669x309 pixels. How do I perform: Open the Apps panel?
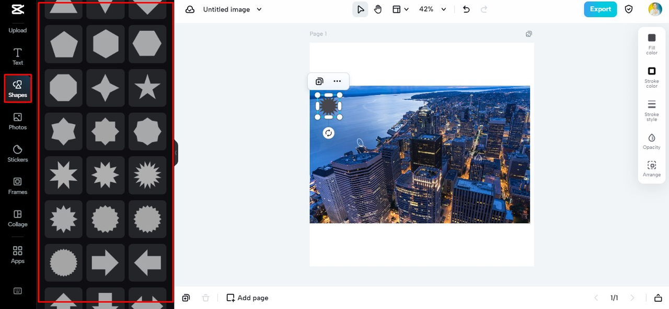pos(17,255)
